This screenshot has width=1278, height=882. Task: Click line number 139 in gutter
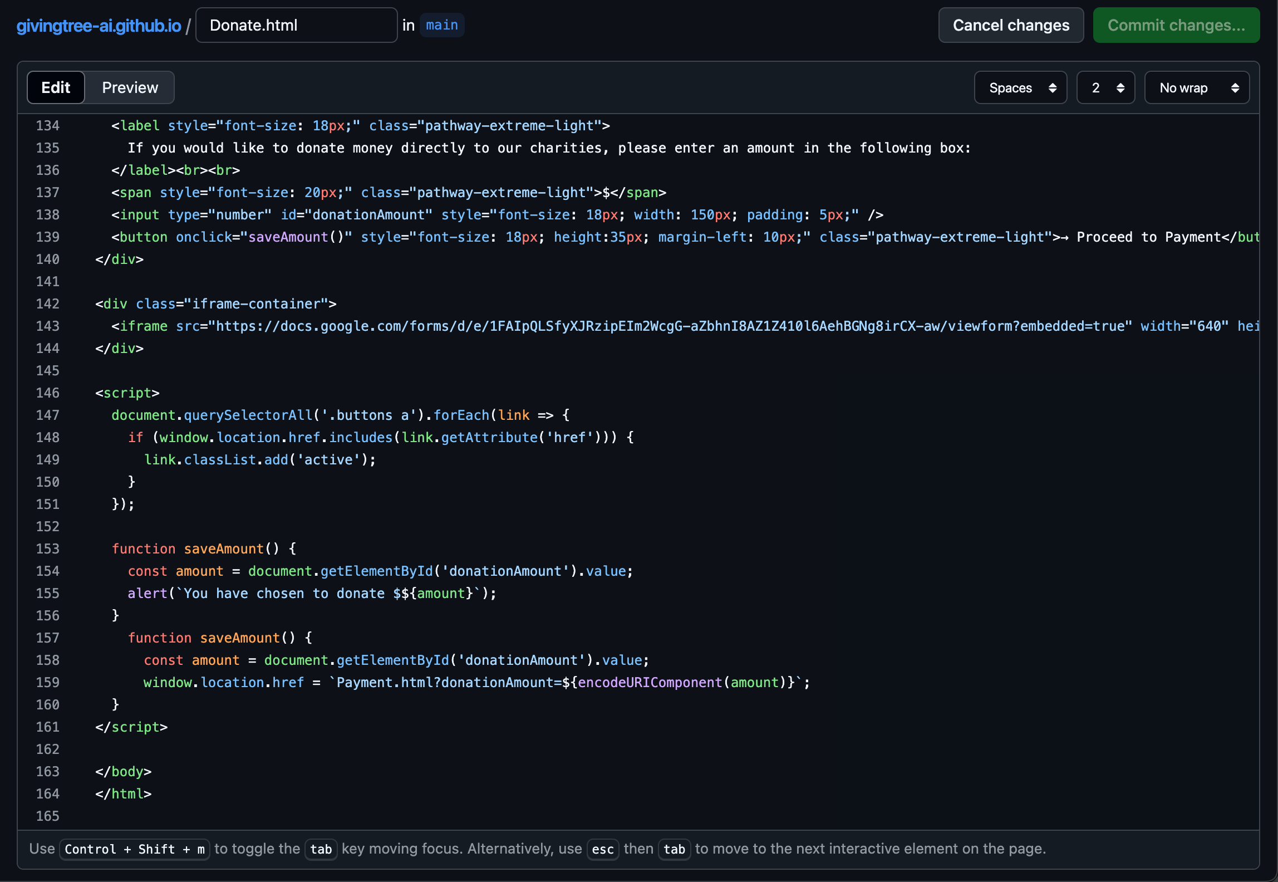tap(48, 237)
